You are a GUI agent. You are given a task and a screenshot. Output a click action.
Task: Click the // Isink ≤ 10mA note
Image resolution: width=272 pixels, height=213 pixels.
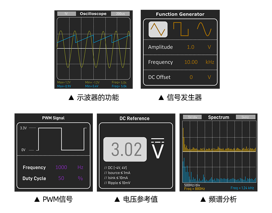click(x=116, y=177)
